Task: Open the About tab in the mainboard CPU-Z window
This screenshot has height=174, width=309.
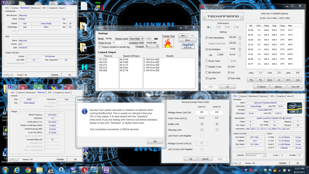Action: coord(62,8)
